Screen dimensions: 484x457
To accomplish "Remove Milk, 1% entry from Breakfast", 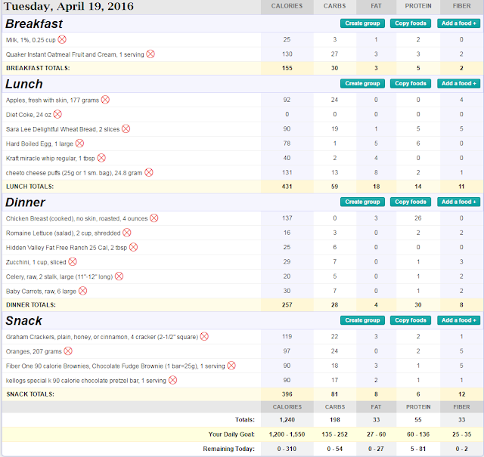I will [62, 39].
